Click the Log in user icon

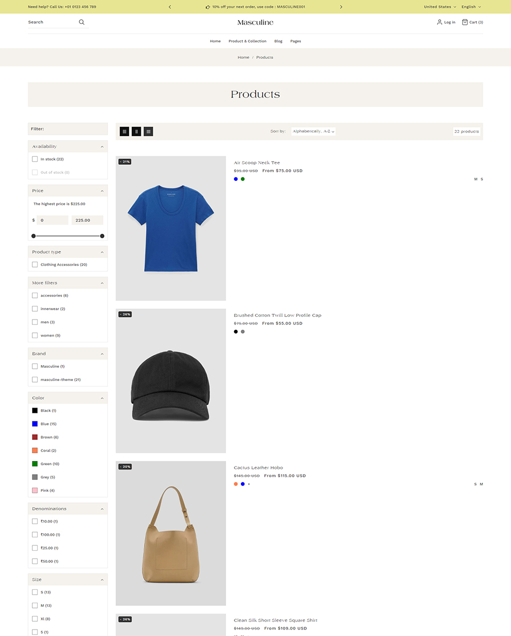[440, 22]
